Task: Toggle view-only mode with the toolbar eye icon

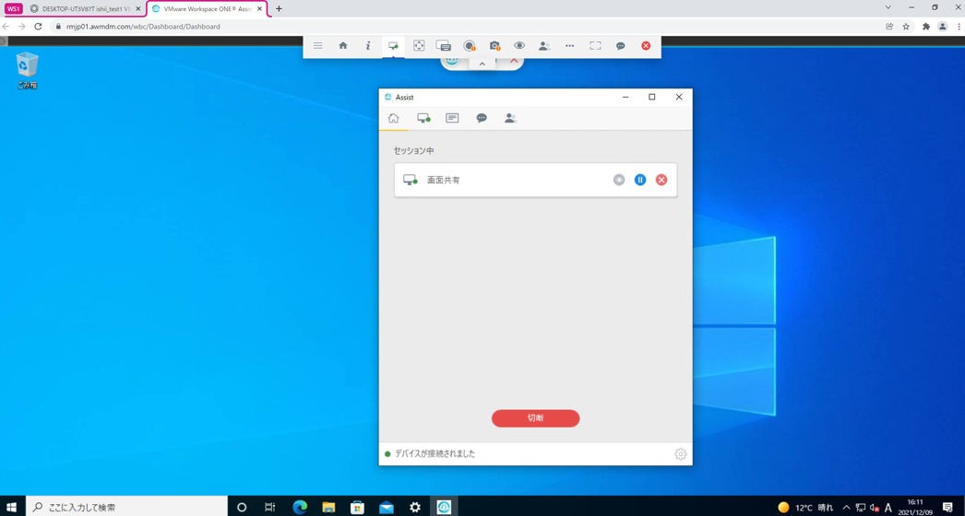Action: point(519,45)
